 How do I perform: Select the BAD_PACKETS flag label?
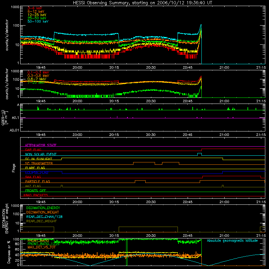click(36, 195)
